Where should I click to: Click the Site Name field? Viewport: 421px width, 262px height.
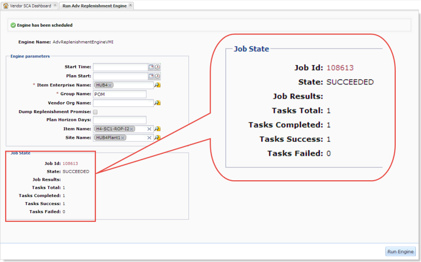pos(123,138)
